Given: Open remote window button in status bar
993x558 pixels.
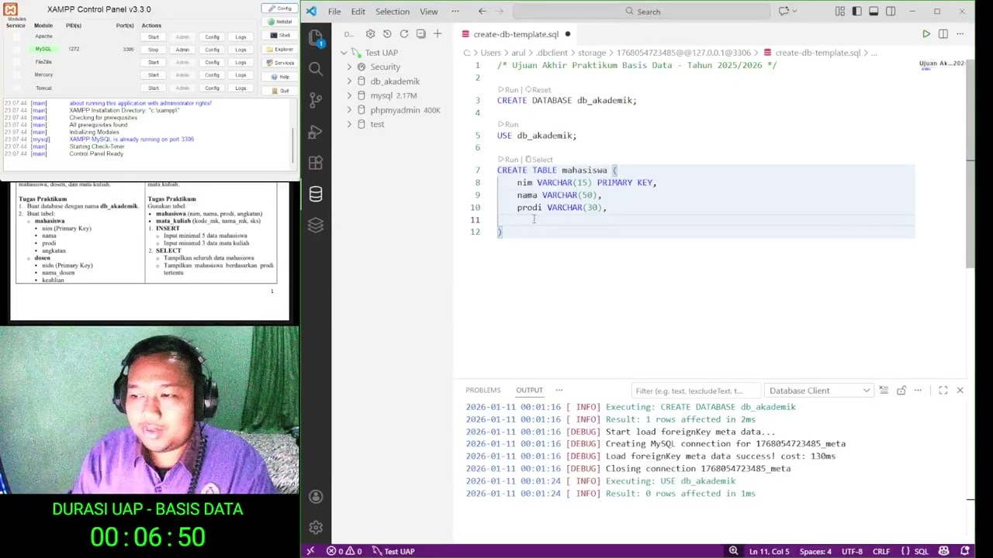Looking at the screenshot, I should [x=310, y=551].
